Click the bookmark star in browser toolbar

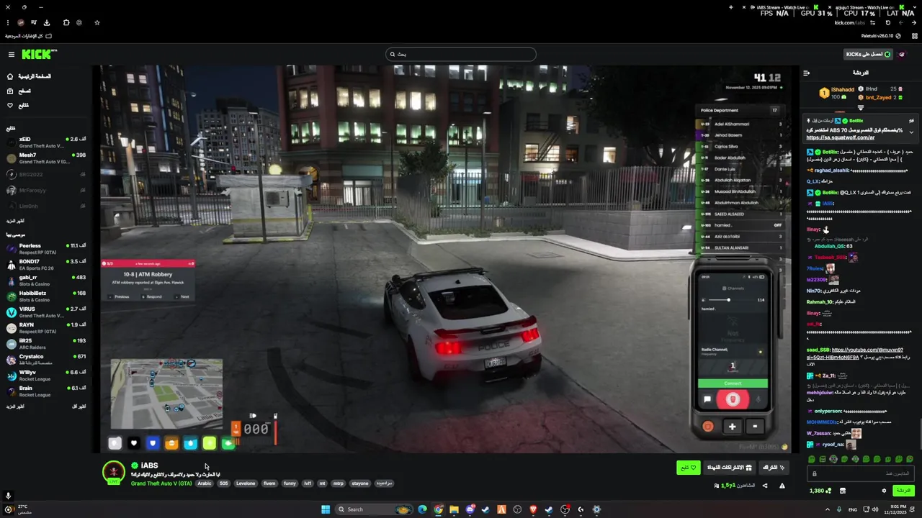point(97,22)
